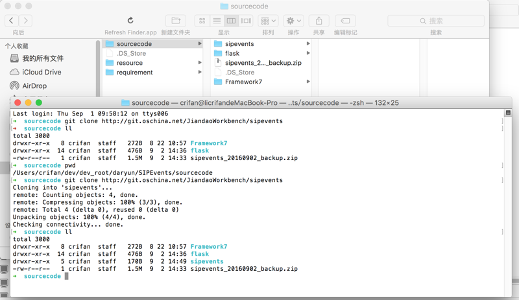Switch Finder to Cover Flow view
519x300 pixels.
point(246,21)
